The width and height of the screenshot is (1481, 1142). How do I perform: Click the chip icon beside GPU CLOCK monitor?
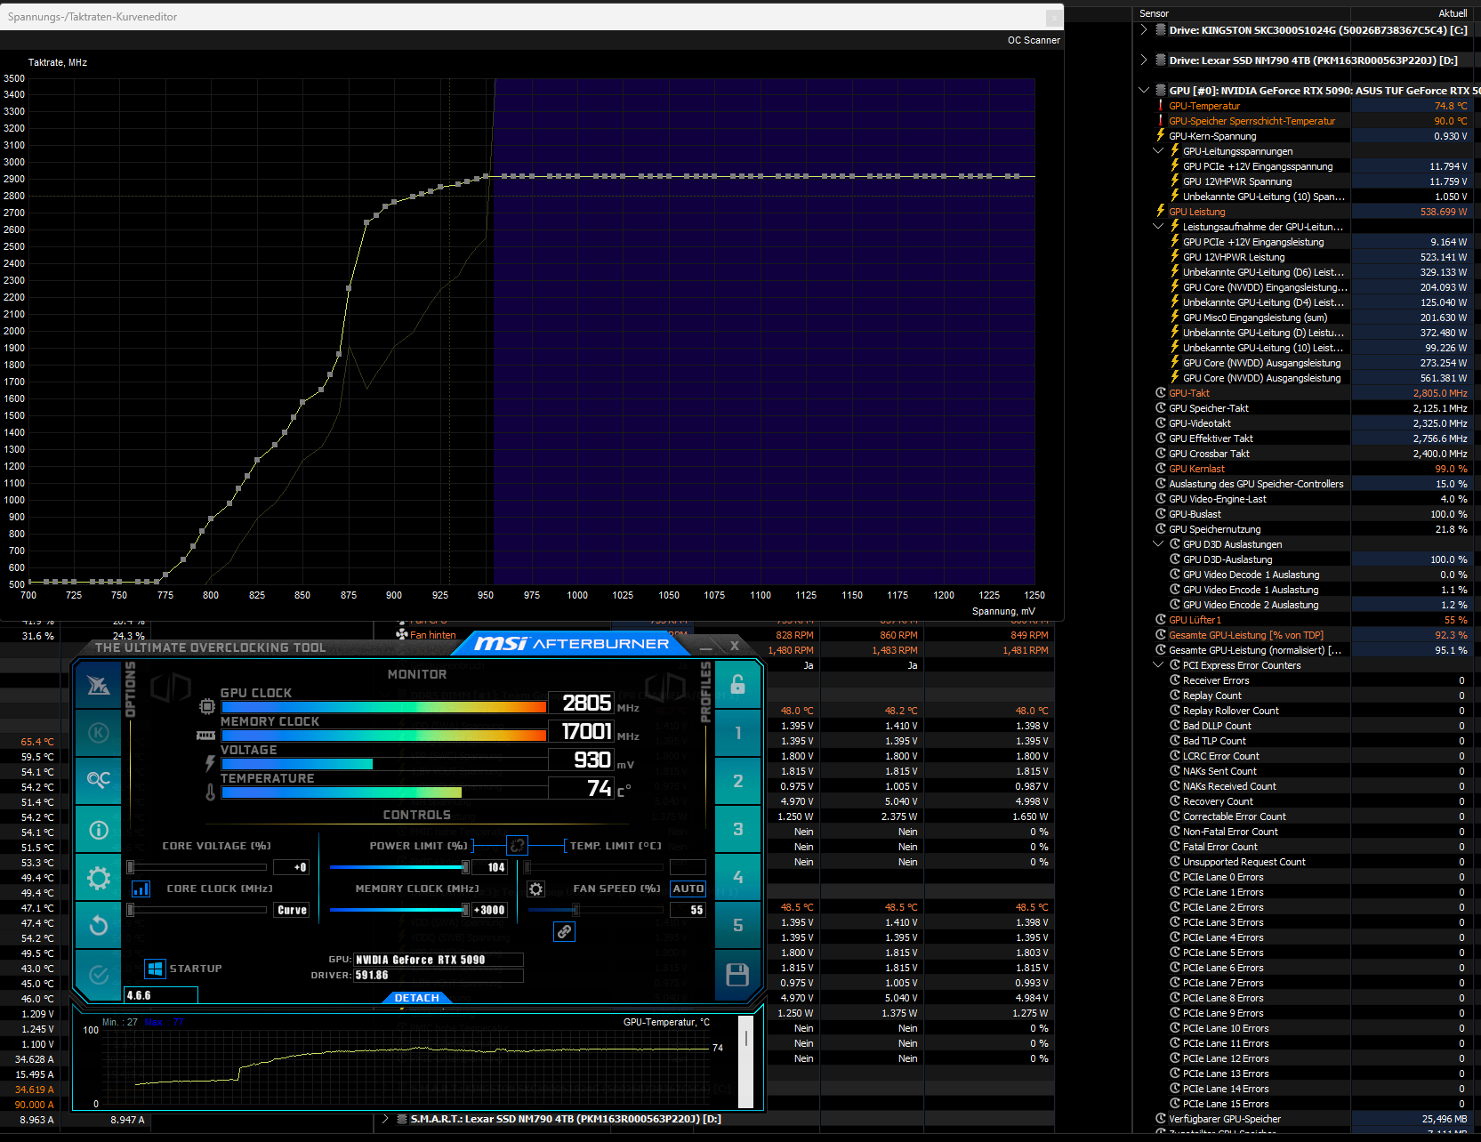point(206,706)
